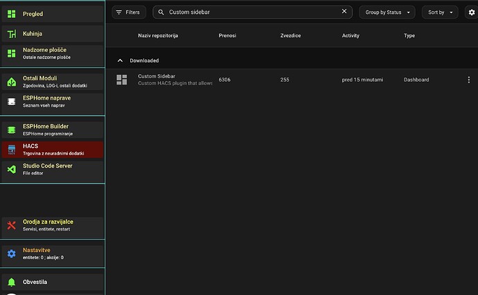478x295 pixels.
Task: Click the Custom sidebar search field
Action: [x=252, y=12]
